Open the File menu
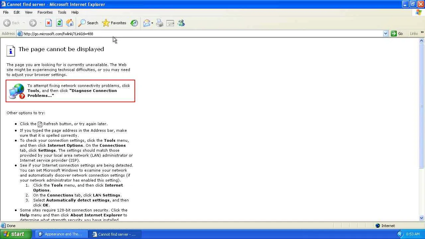The image size is (425, 239). pyautogui.click(x=6, y=12)
